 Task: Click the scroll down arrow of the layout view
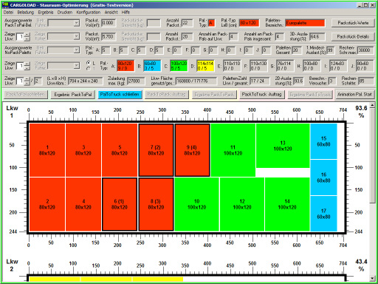pos(372,279)
